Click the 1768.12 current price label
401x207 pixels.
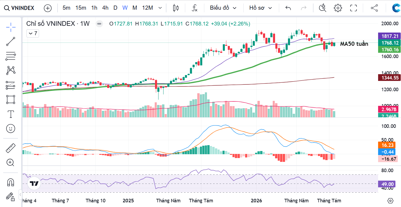(x=390, y=43)
